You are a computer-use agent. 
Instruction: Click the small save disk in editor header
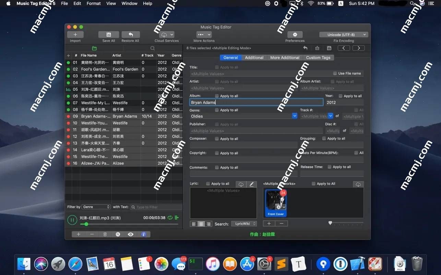point(329,48)
